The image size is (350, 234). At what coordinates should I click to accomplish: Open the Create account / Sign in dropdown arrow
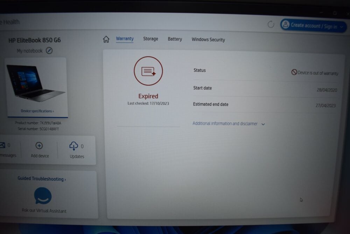[x=342, y=27]
